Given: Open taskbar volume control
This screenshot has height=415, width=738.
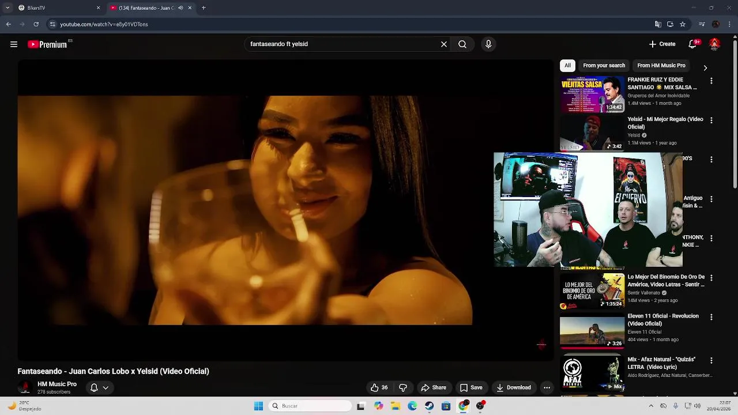Looking at the screenshot, I should 698,406.
